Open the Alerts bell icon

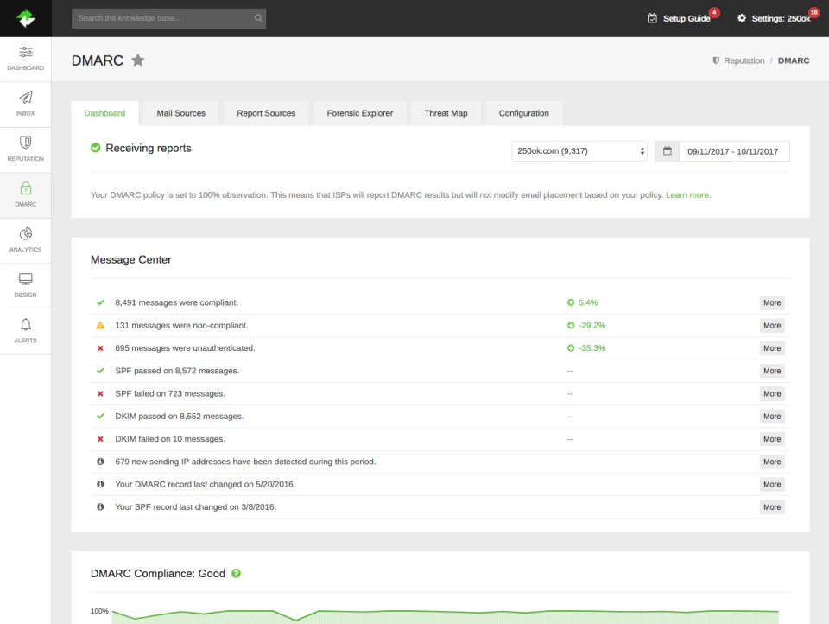click(x=25, y=325)
